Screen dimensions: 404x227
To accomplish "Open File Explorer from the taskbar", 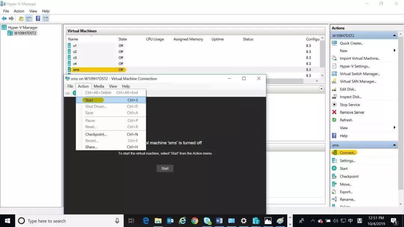I will click(x=158, y=221).
